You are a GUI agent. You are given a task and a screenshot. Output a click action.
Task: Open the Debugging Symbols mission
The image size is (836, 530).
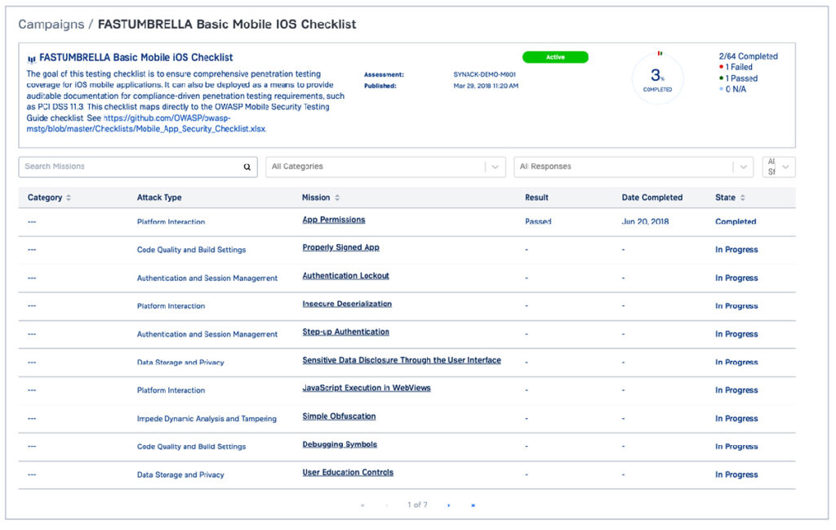[340, 444]
